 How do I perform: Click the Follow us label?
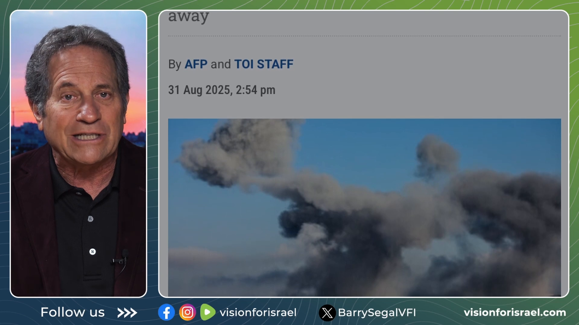pos(73,312)
